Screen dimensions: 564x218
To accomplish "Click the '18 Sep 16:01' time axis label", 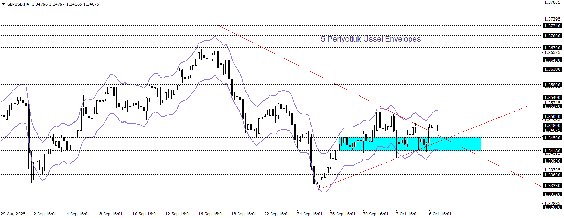I will [x=244, y=214].
